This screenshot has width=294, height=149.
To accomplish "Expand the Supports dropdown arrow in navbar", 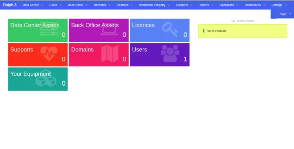I will [191, 5].
